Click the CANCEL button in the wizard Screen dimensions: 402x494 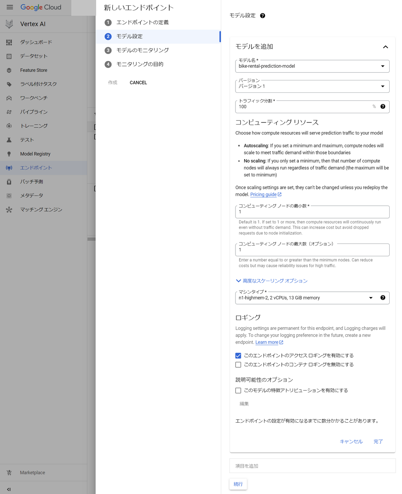tap(138, 83)
